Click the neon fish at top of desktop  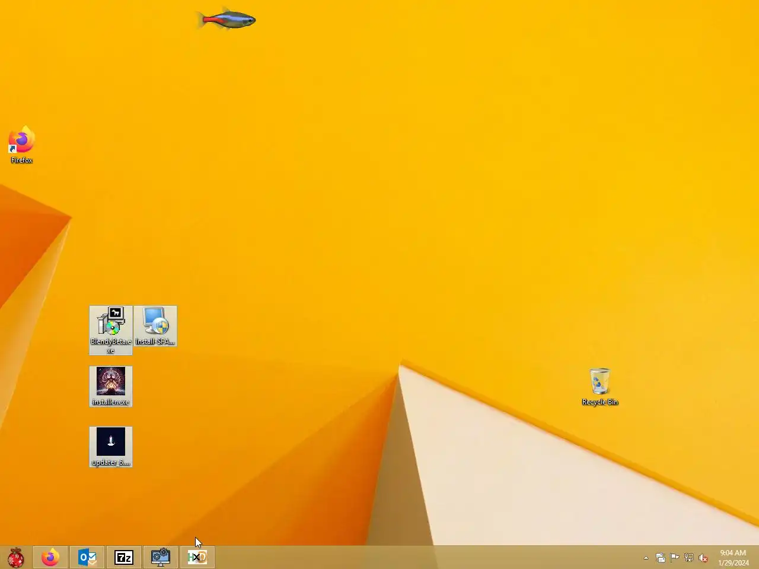pyautogui.click(x=226, y=19)
